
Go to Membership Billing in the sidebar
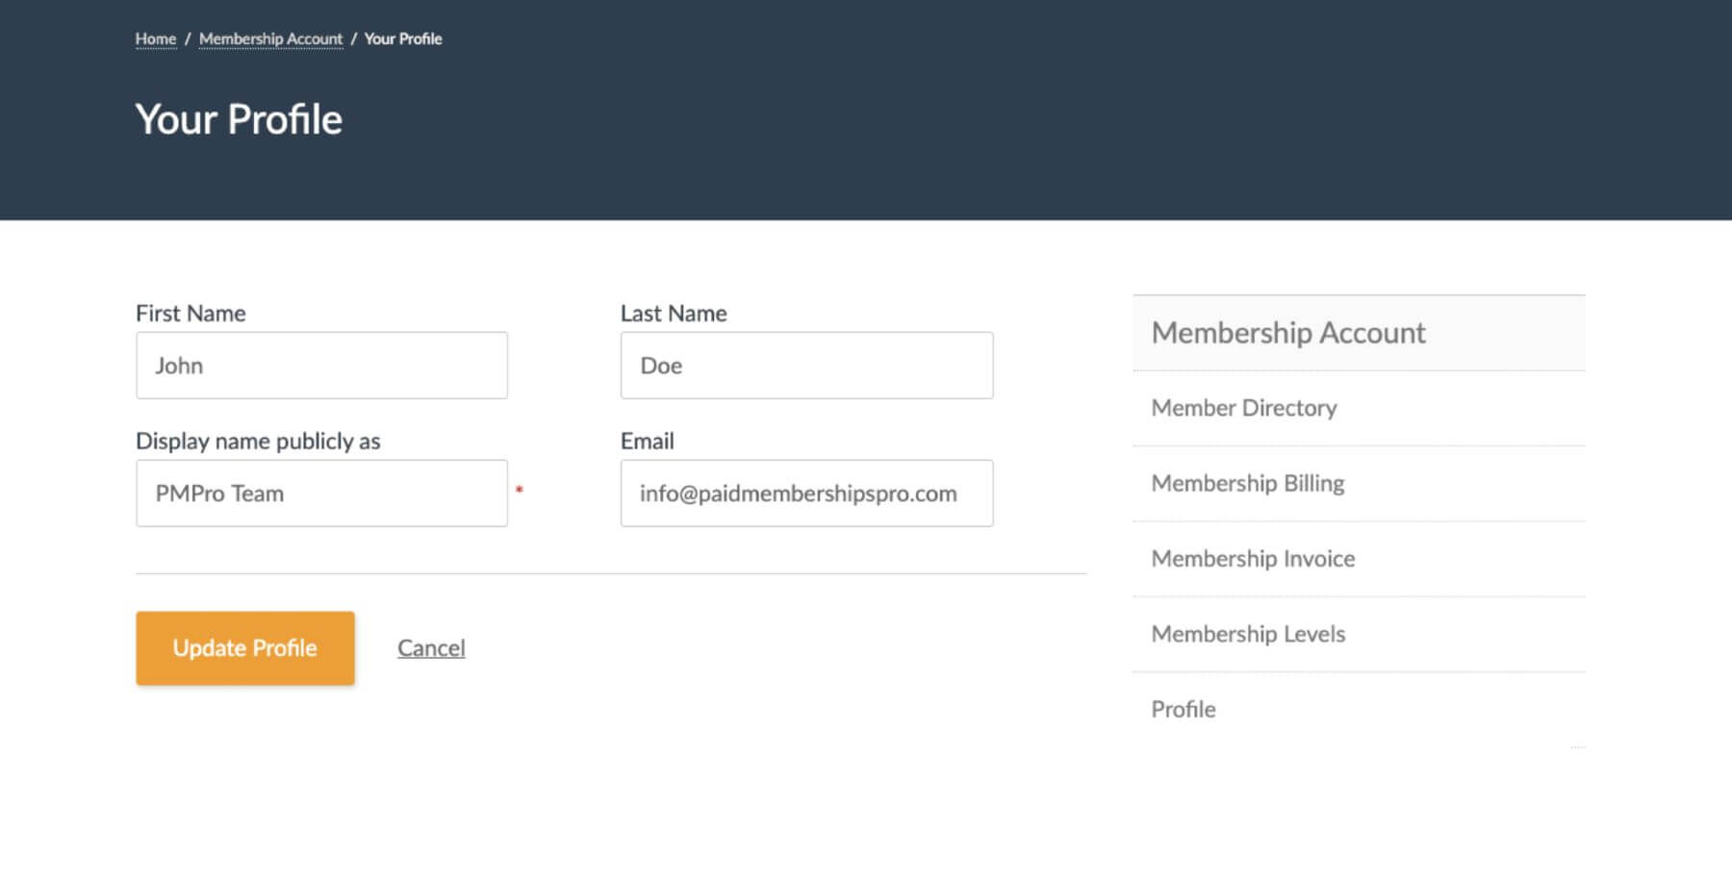pos(1247,483)
